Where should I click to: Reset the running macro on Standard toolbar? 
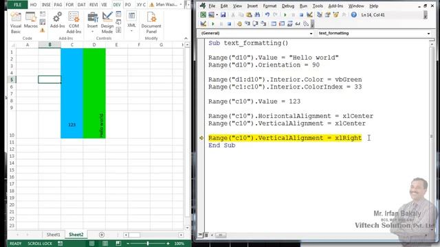tap(301, 15)
